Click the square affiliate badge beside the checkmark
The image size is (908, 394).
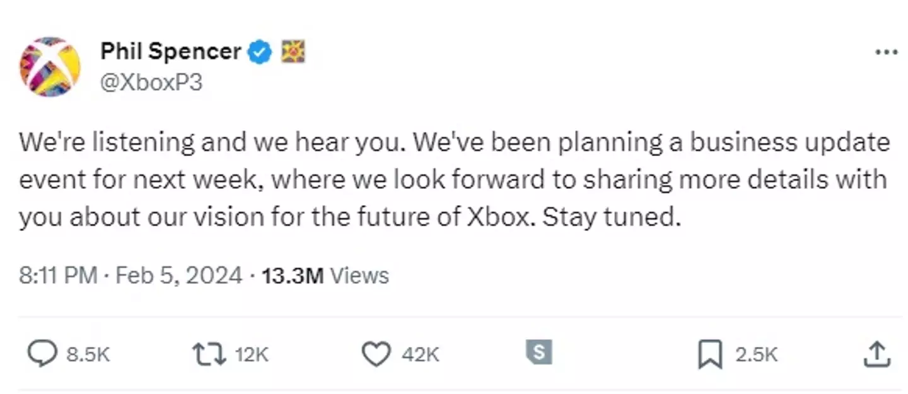293,52
